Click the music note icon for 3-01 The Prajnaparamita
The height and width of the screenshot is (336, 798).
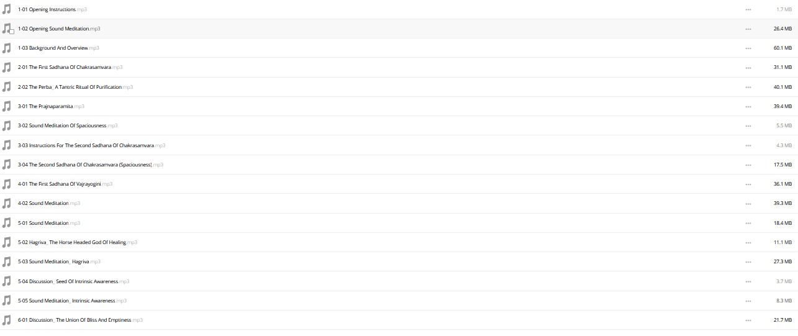7,106
